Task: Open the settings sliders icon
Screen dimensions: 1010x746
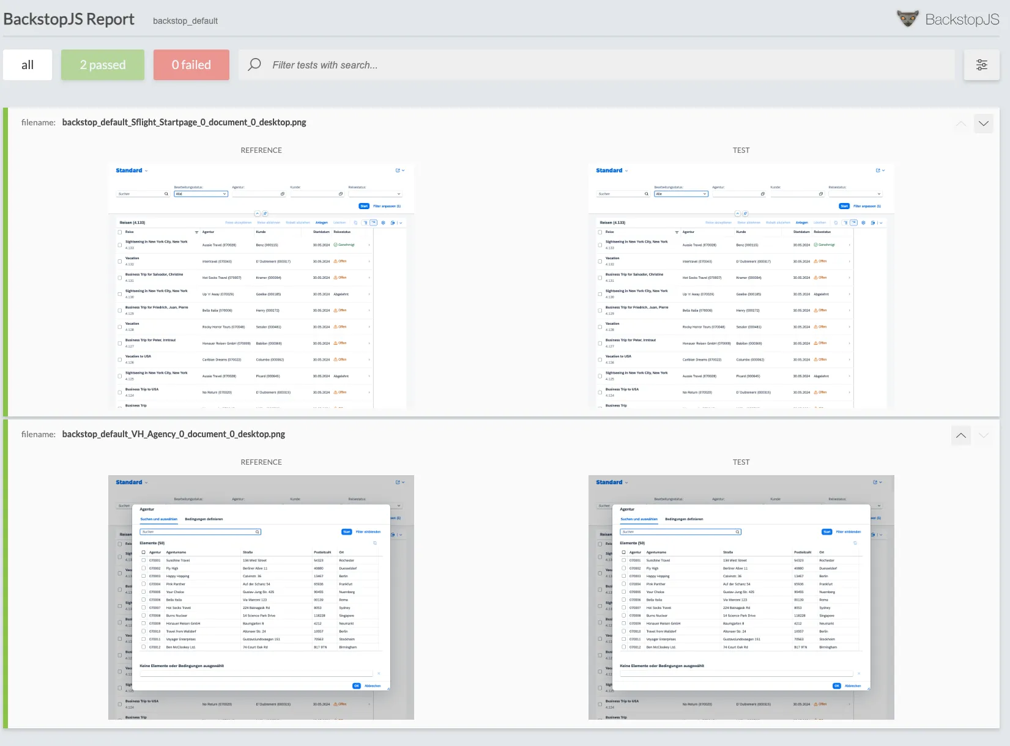Action: [981, 65]
